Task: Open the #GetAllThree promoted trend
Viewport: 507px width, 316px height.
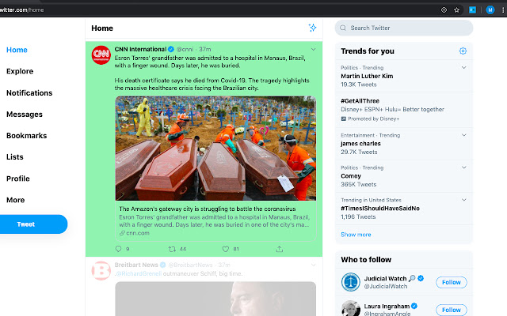Action: (404, 110)
